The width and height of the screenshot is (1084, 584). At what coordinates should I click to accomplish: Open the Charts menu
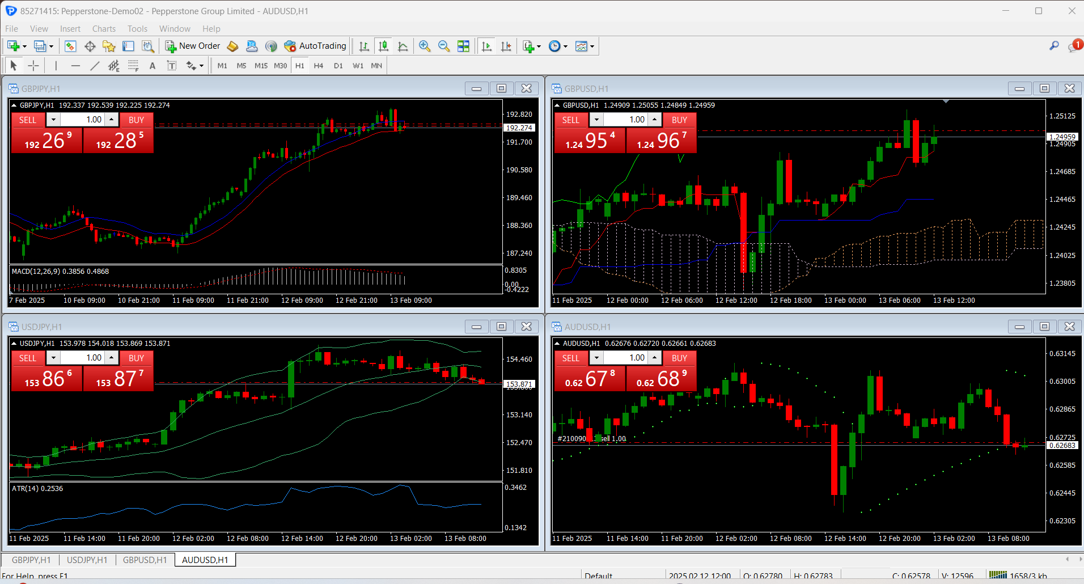[104, 29]
